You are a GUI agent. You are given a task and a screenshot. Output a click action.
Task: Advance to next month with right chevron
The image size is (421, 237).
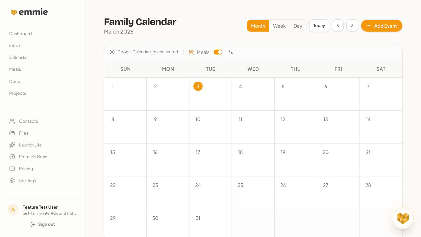coord(352,25)
